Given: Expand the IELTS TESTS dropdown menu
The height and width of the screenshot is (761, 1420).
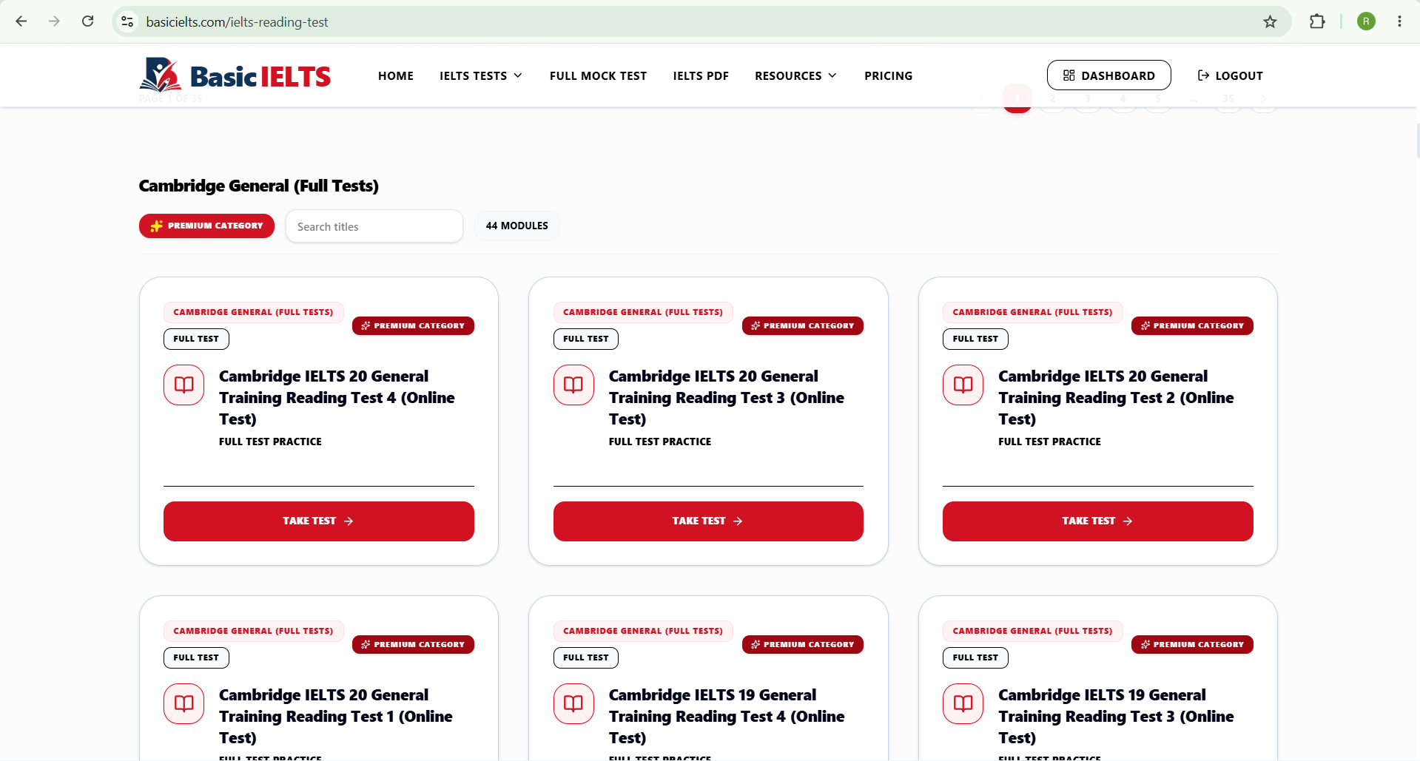Looking at the screenshot, I should coord(481,75).
